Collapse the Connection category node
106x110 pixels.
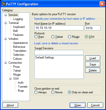[x=5, y=63]
